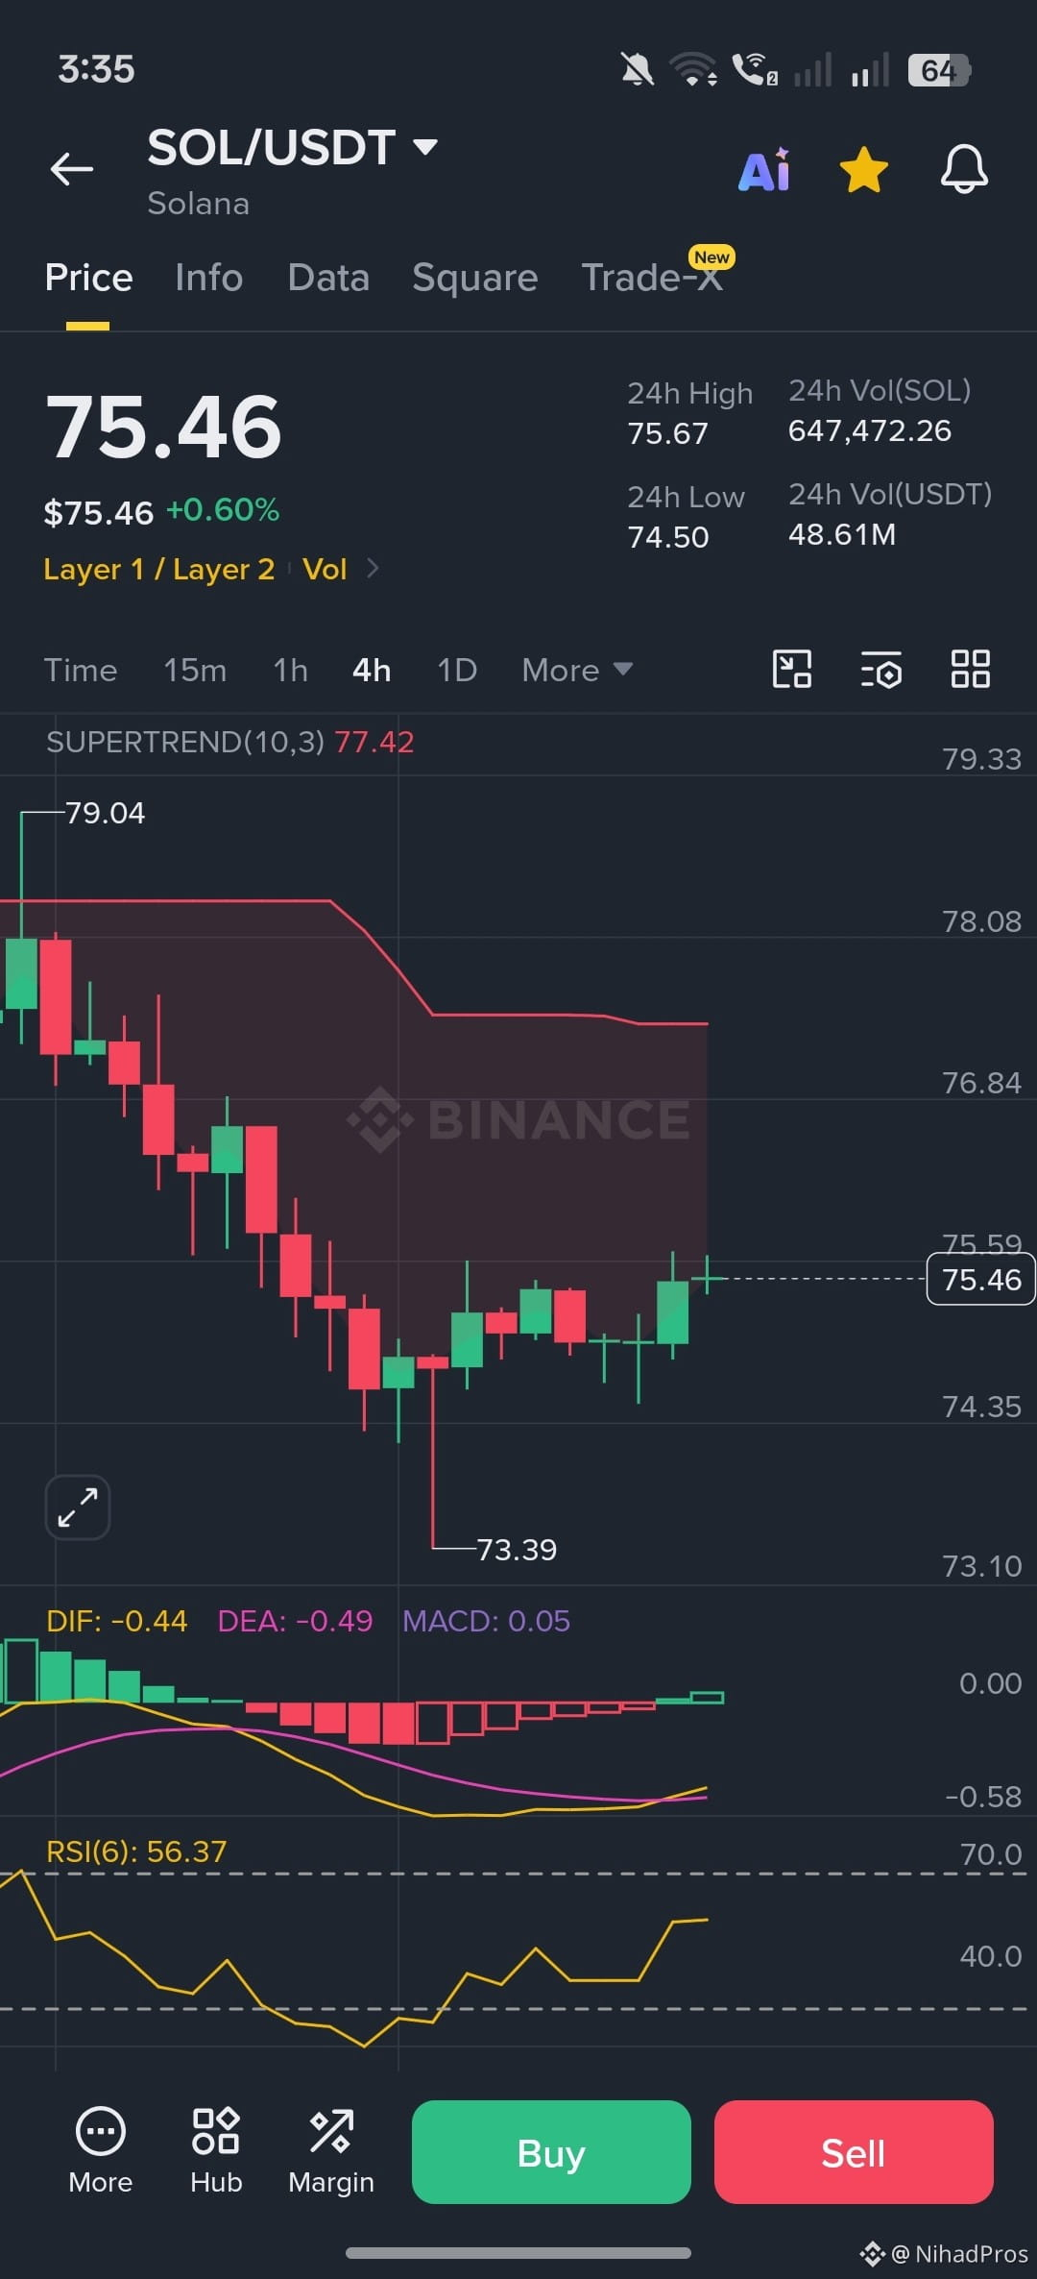Select the 1D chart interval
The image size is (1037, 2279).
(457, 670)
